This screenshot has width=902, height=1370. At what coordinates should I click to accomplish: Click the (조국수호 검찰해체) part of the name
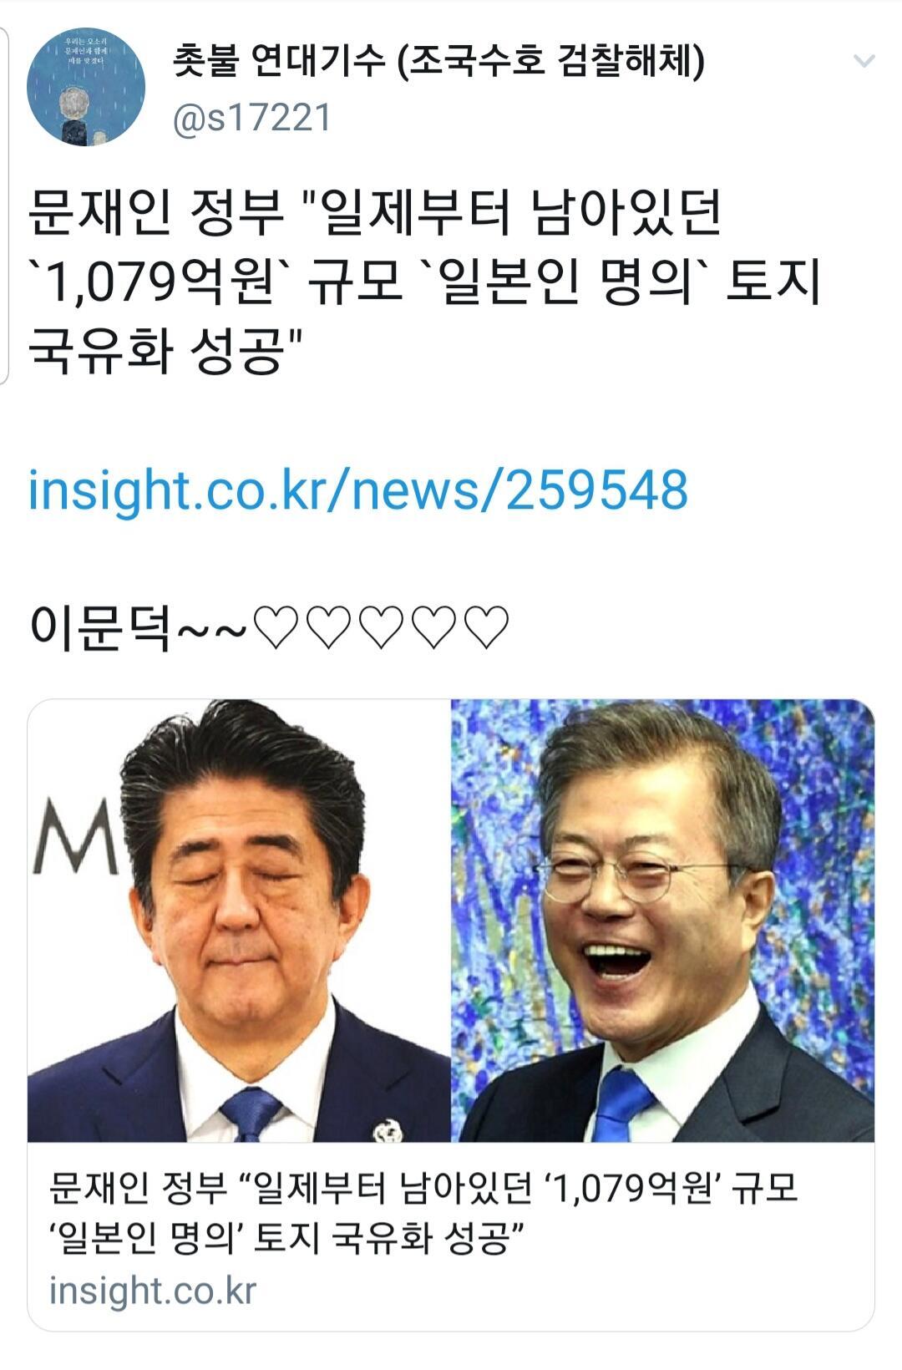[549, 61]
